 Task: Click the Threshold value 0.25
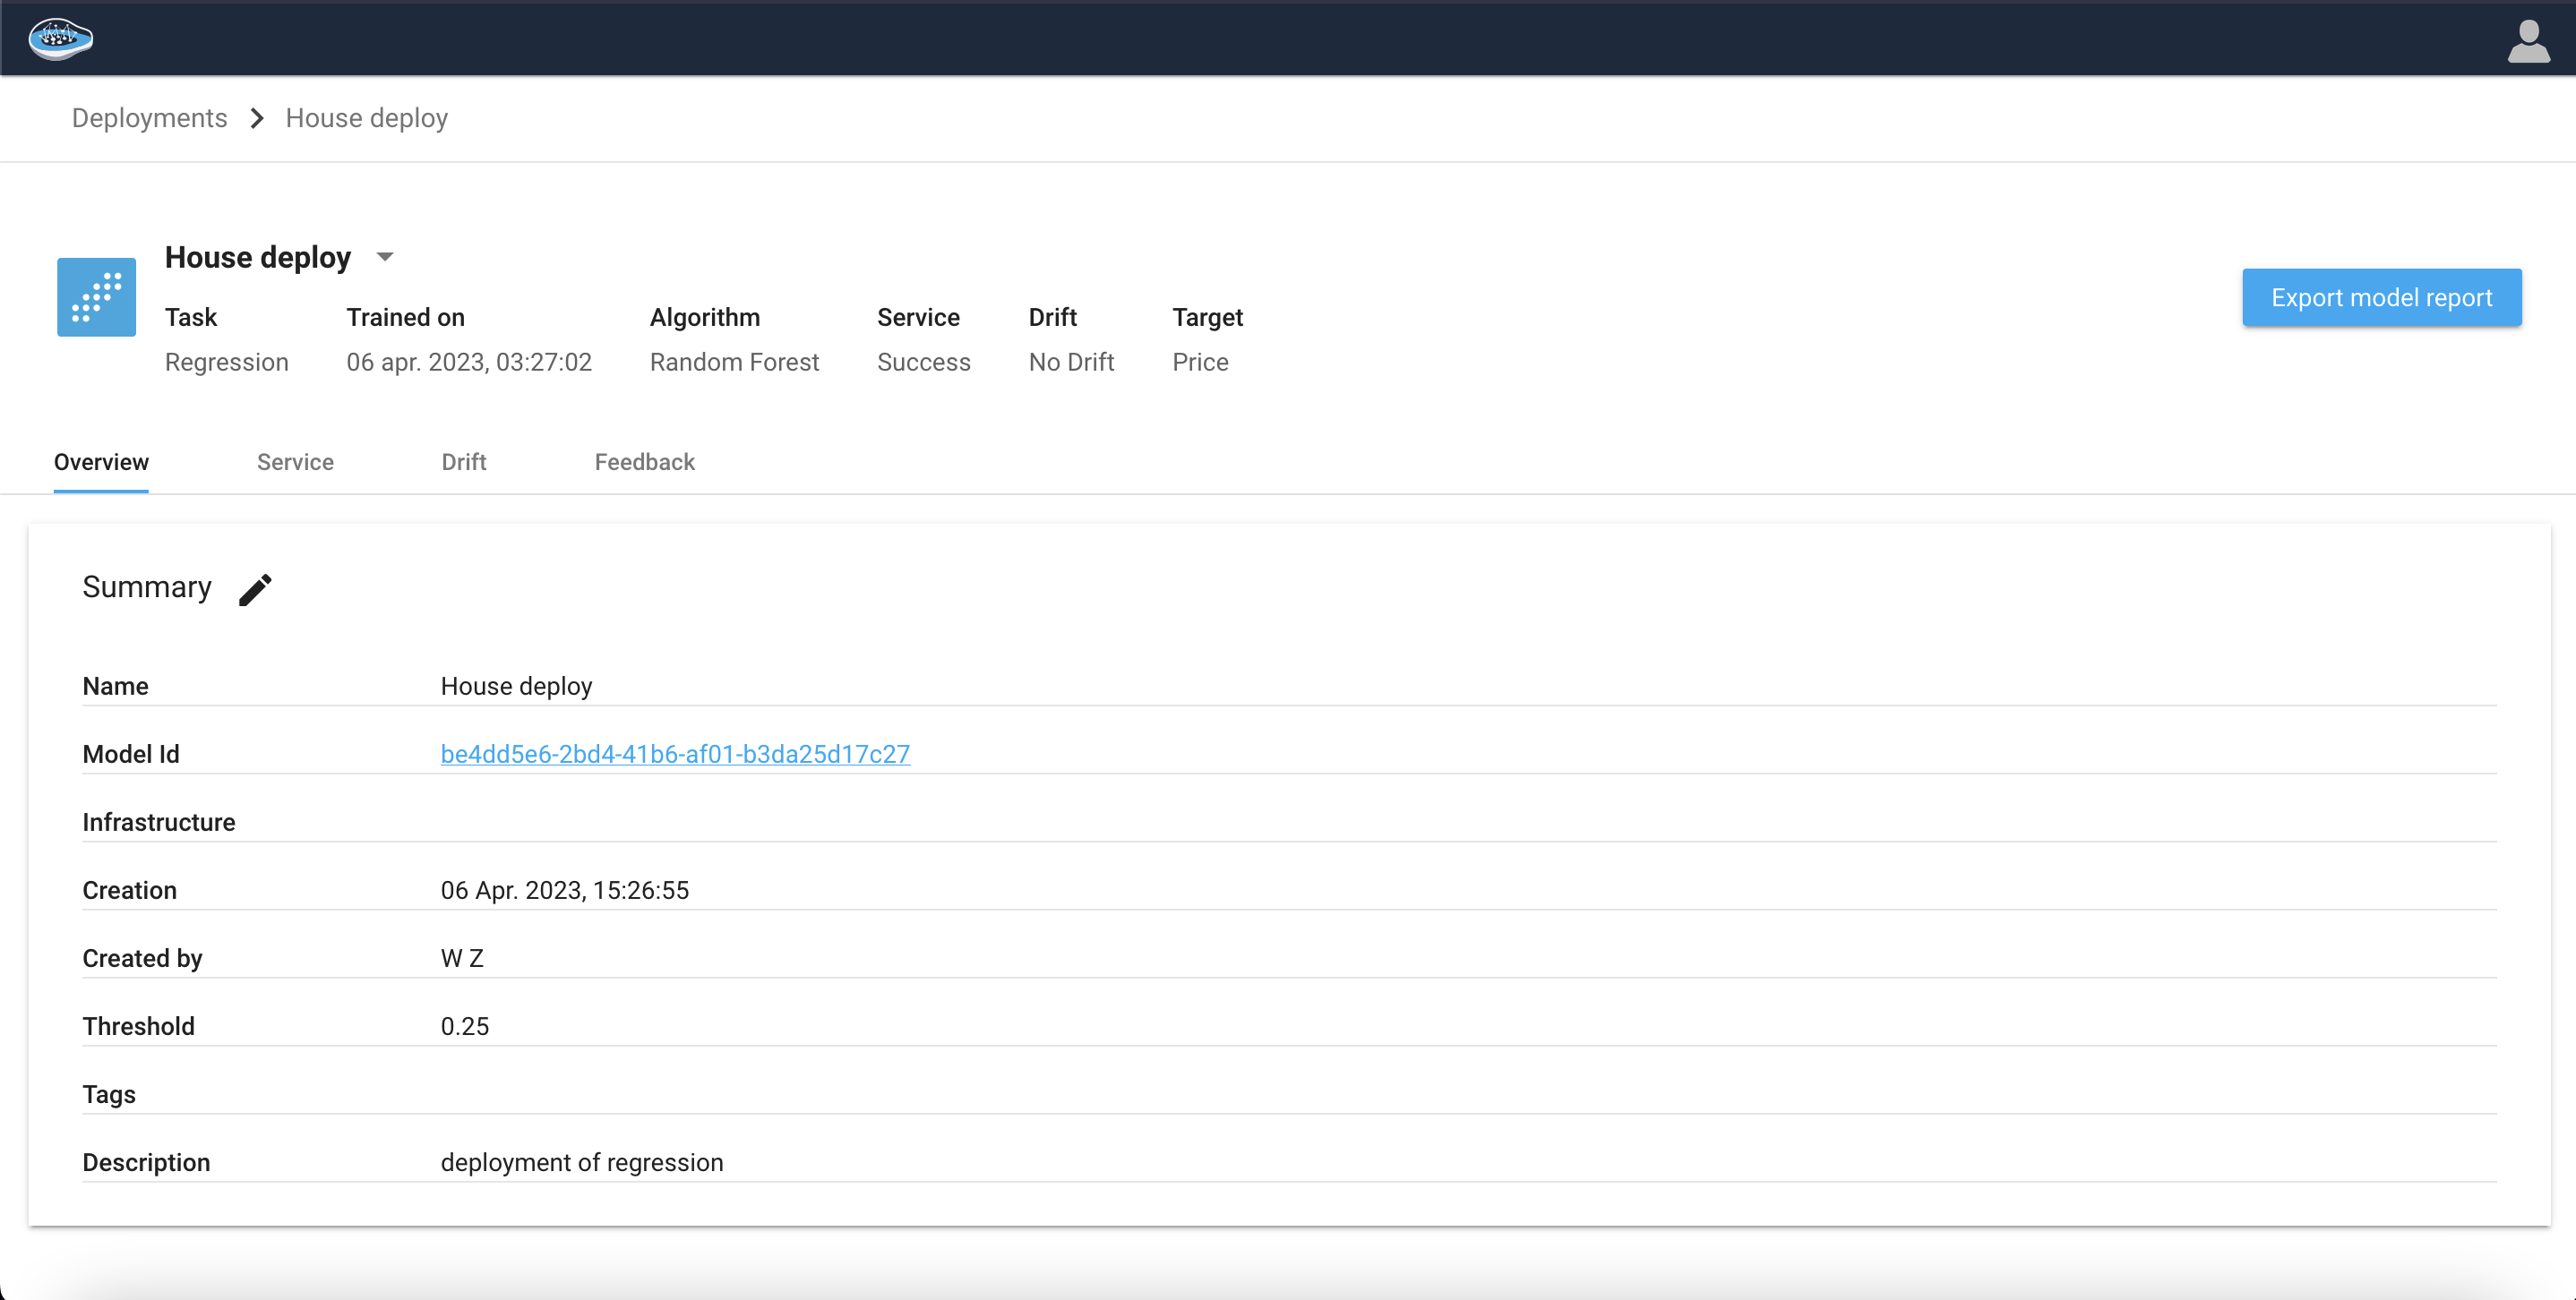pos(465,1026)
